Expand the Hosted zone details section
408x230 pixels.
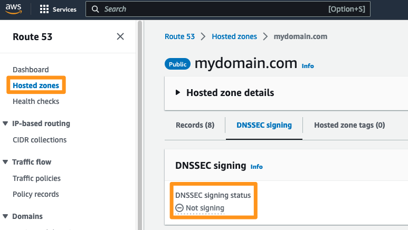[178, 92]
